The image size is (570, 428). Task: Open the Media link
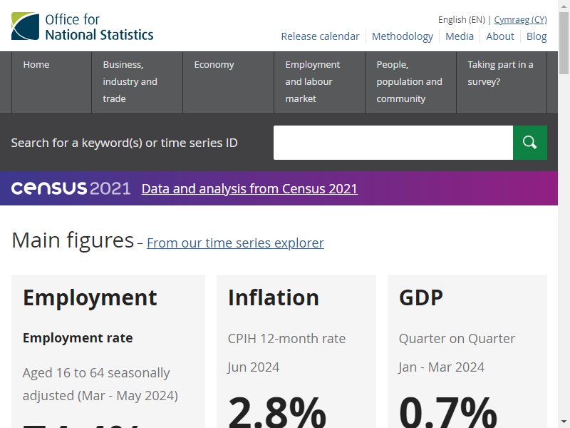460,36
